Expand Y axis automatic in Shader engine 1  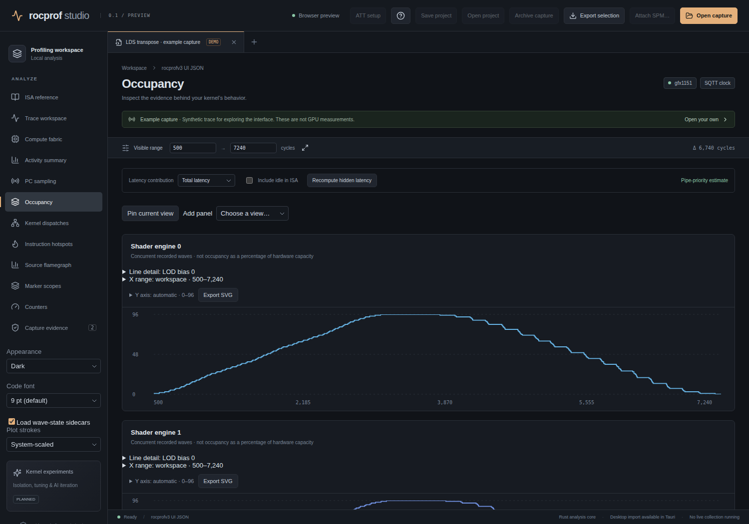pos(161,481)
